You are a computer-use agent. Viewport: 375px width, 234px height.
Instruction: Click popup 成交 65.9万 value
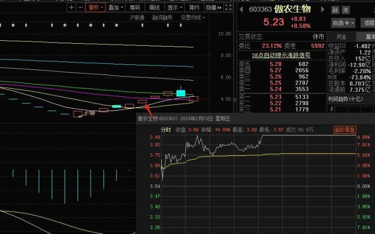pos(305,130)
